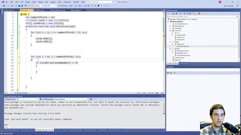Open the Build menu
The image size is (241, 135).
click(x=34, y=2)
